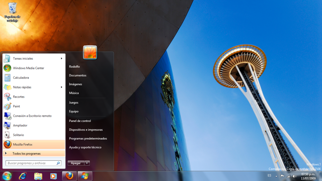Viewport: 322px width, 181px height.
Task: Show hidden tray icons arrow
Action: point(276,176)
